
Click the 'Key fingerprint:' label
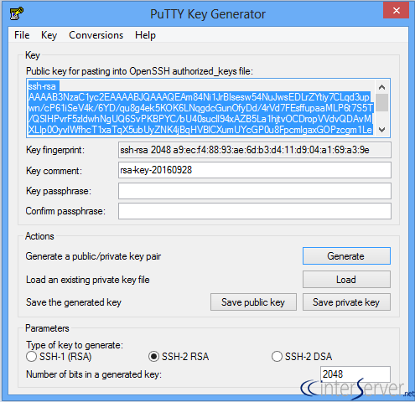[x=55, y=150]
